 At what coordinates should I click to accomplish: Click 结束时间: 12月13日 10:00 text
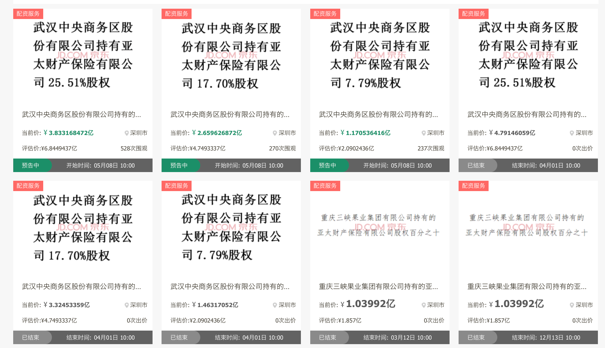pos(546,338)
